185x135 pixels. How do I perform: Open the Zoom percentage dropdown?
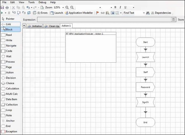[63, 7]
